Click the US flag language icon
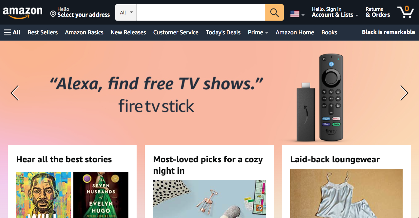Screen dimensions: 419x218 click(x=295, y=14)
